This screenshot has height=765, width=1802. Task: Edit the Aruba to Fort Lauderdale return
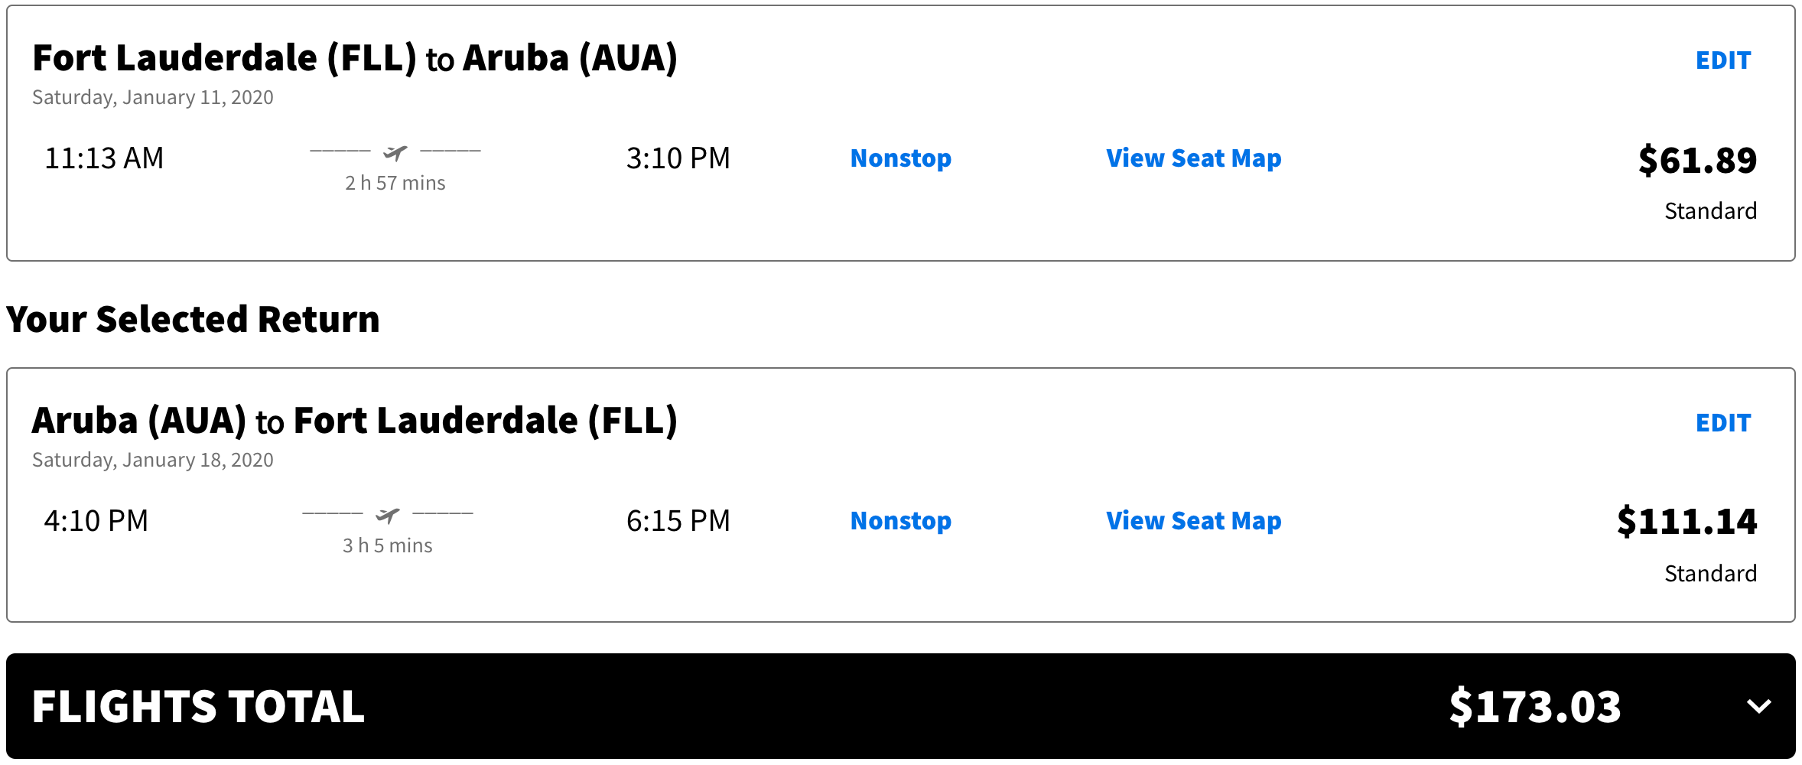tap(1722, 423)
